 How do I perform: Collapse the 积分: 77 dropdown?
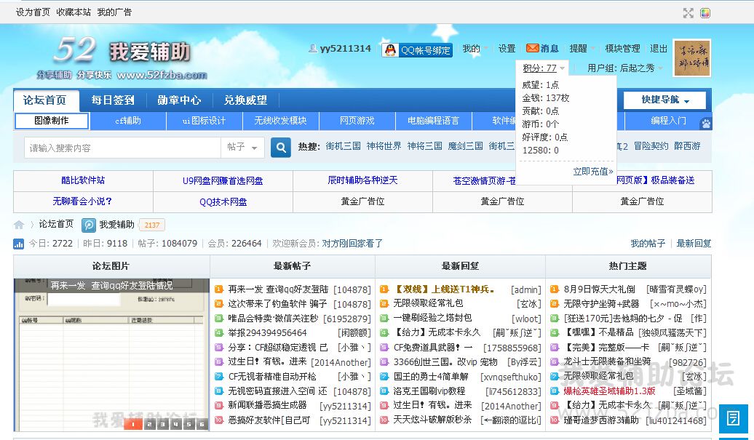pyautogui.click(x=543, y=68)
